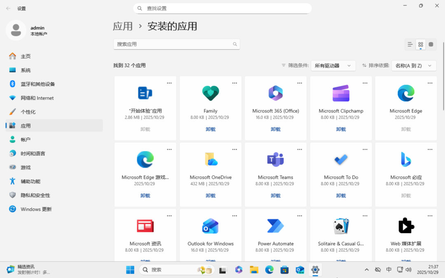Switch to grid view layout icon
The width and height of the screenshot is (445, 278).
point(421,44)
